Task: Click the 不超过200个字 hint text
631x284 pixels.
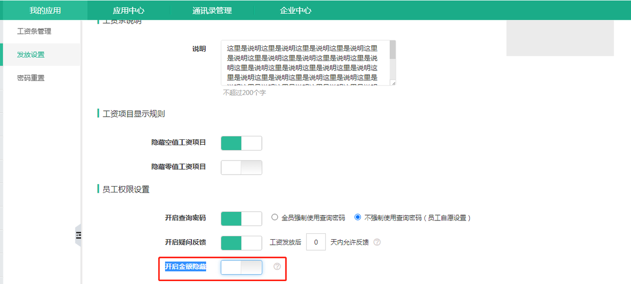Action: [x=245, y=93]
